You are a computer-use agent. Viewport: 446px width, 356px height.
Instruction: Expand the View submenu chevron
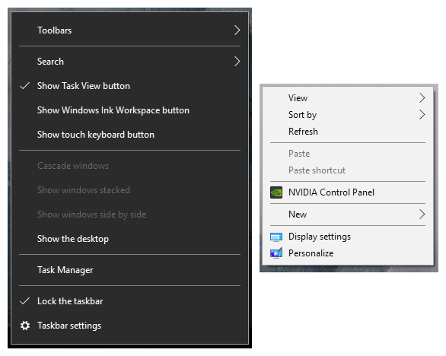point(422,98)
